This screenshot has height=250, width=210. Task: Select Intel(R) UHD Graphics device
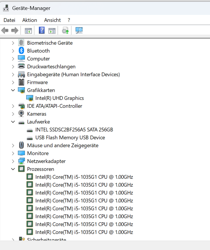(59, 98)
